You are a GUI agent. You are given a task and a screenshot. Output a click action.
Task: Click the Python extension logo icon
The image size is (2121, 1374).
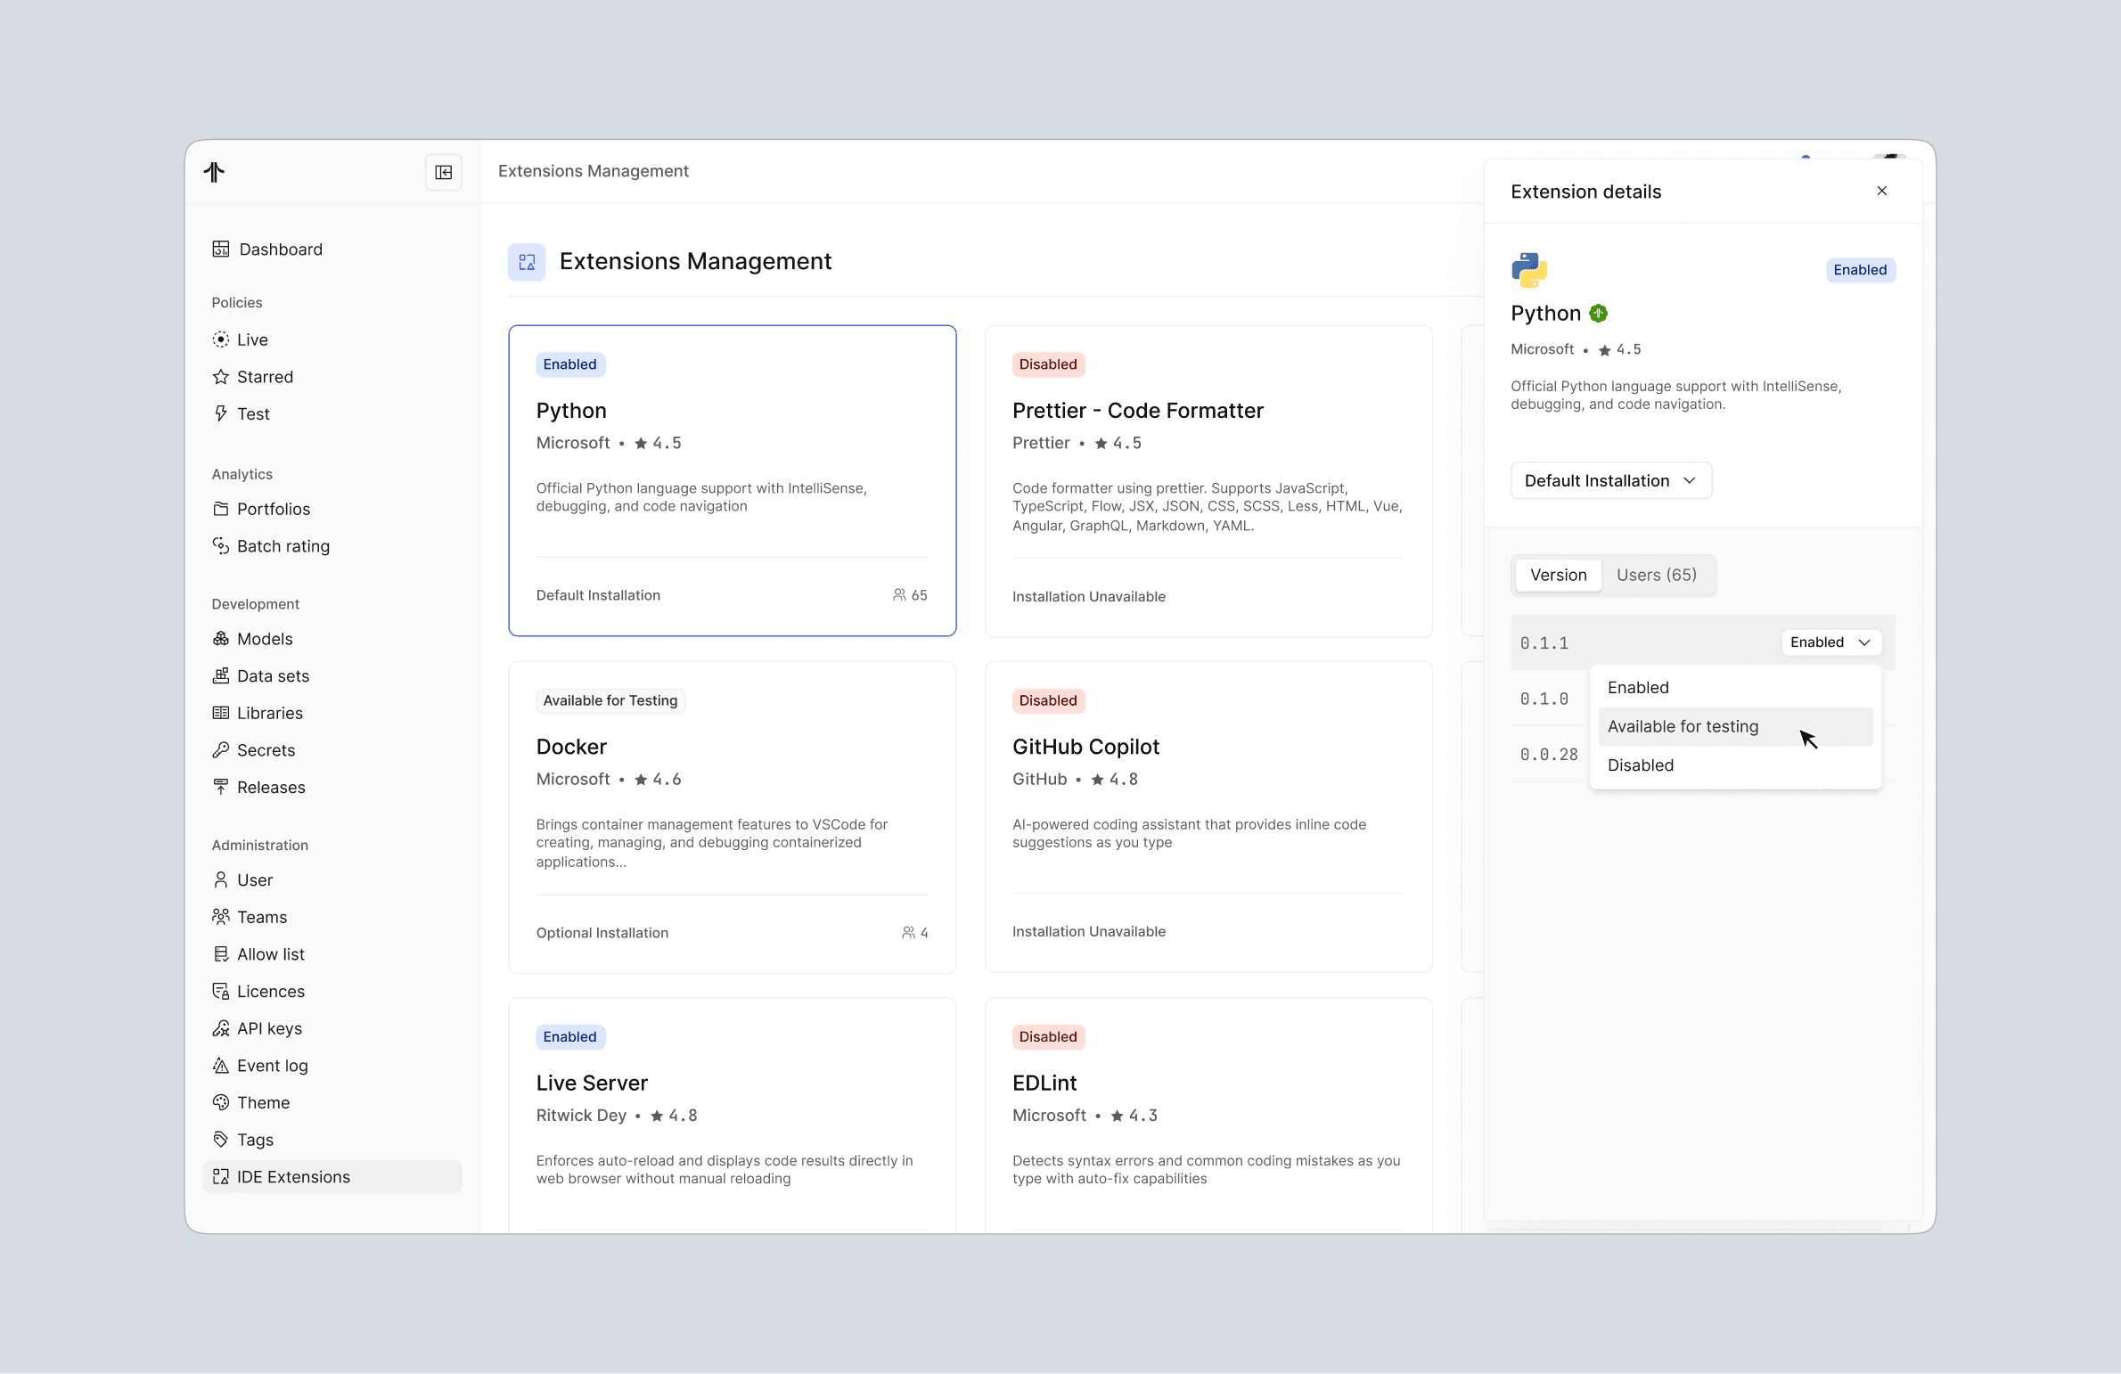[1528, 270]
